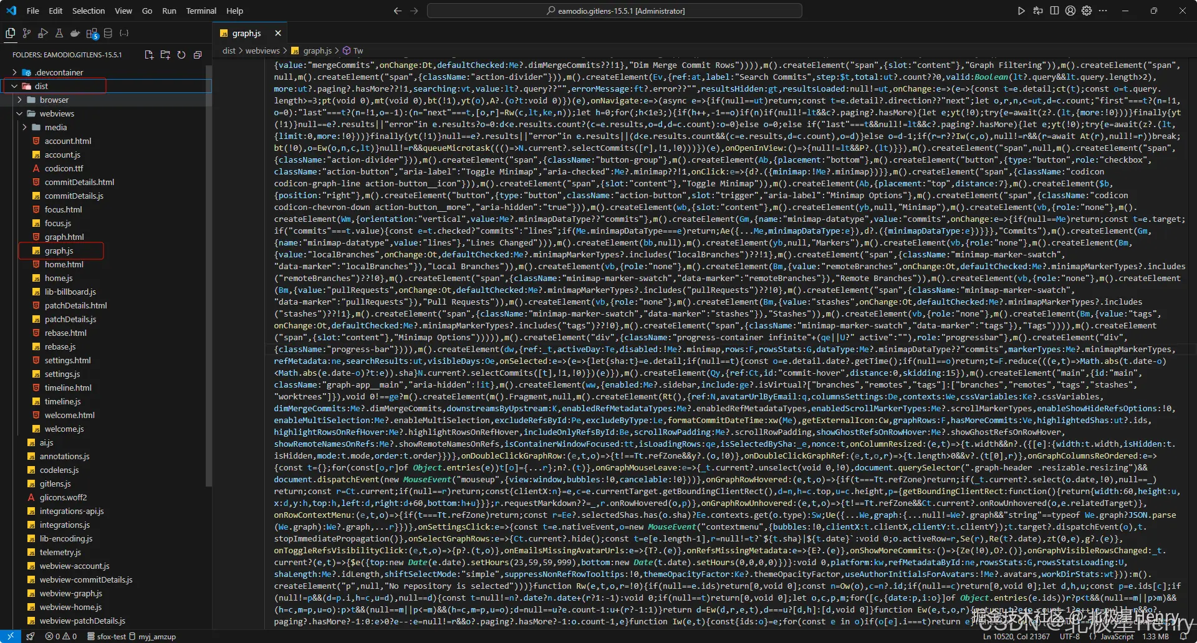Screen dimensions: 1197x643
Task: Close the graph.js editor tab
Action: pos(278,33)
